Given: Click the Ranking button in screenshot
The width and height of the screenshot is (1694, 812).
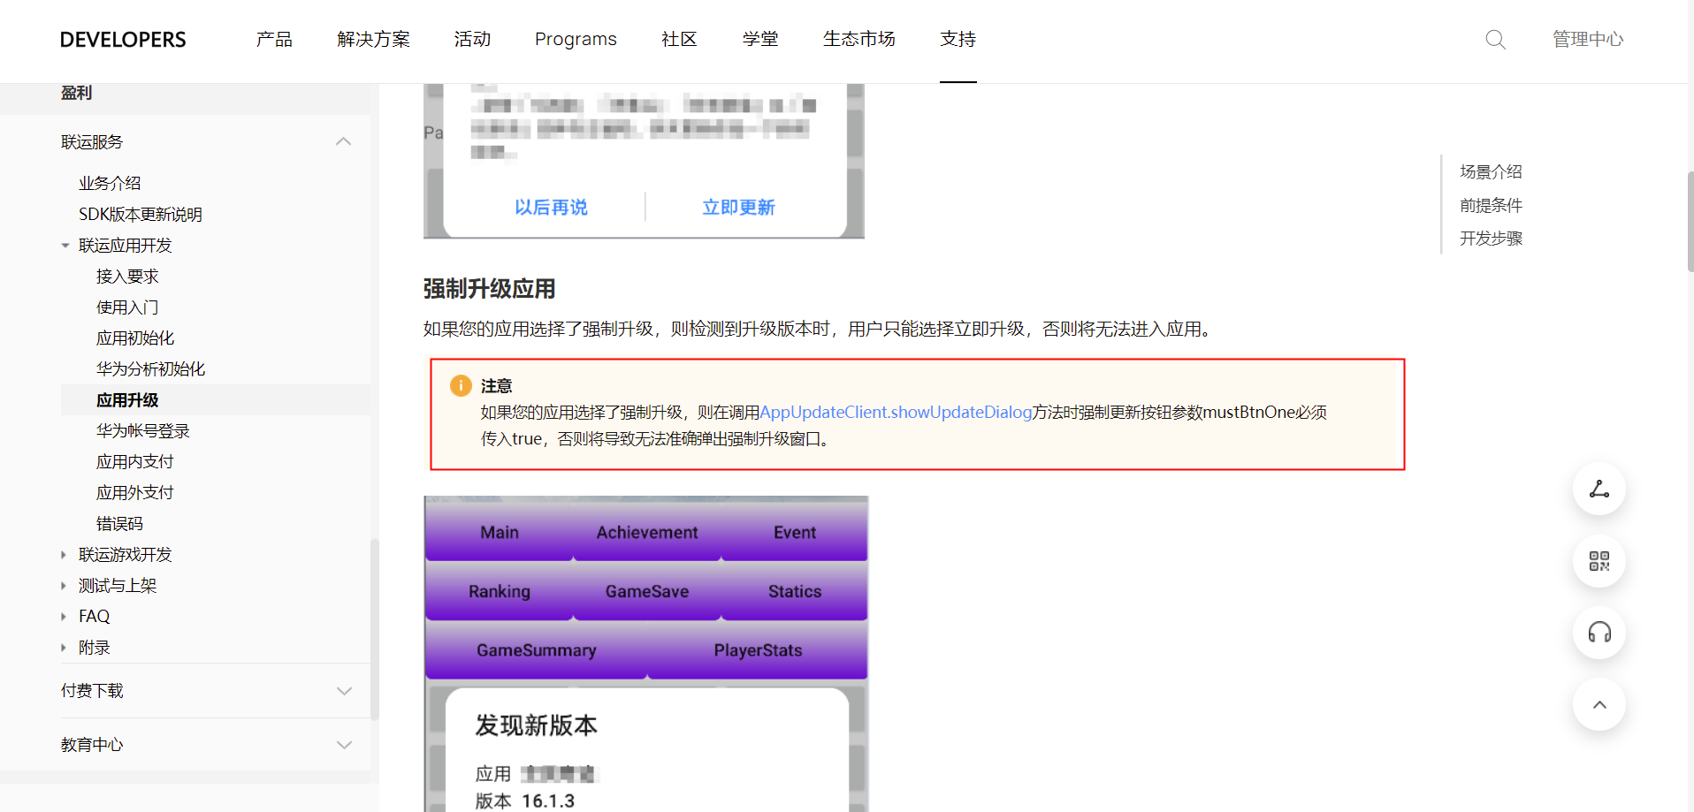Looking at the screenshot, I should pos(500,591).
